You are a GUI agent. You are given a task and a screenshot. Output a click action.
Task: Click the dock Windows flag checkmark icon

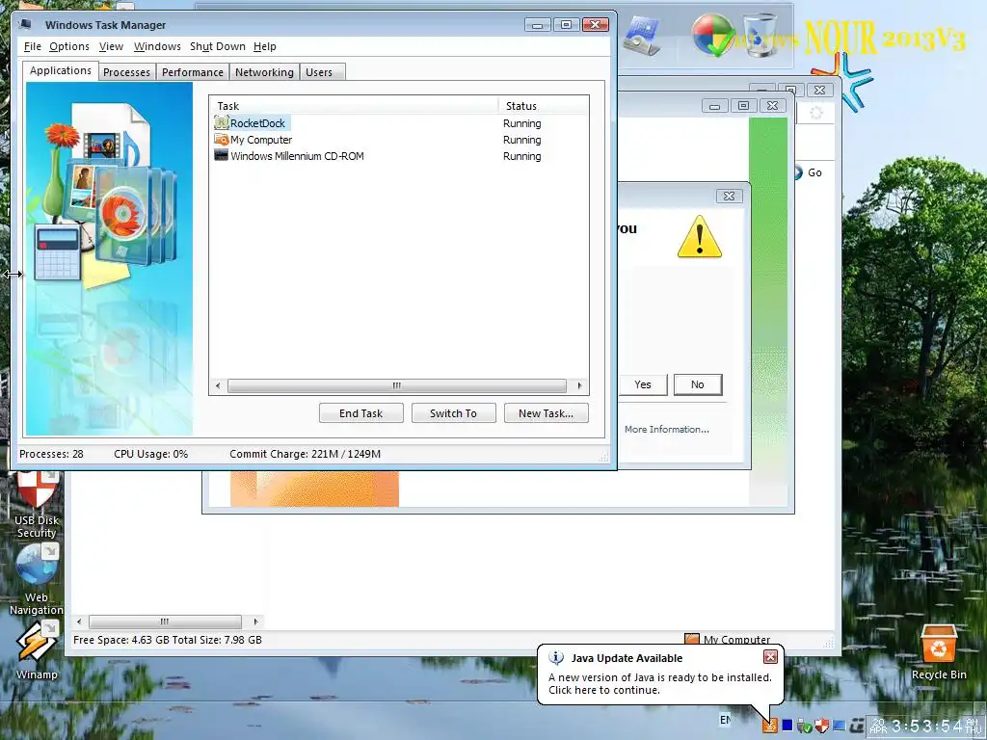712,36
